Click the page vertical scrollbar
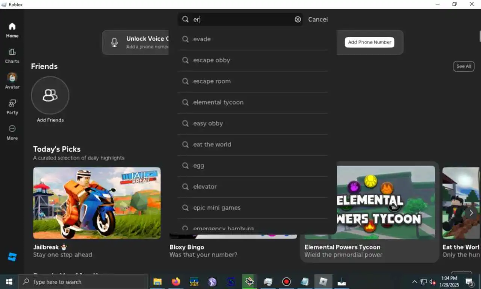Viewport: 481px width, 289px height. [x=480, y=36]
